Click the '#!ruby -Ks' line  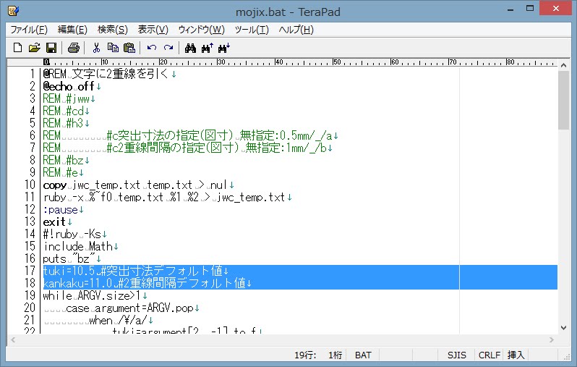point(74,234)
